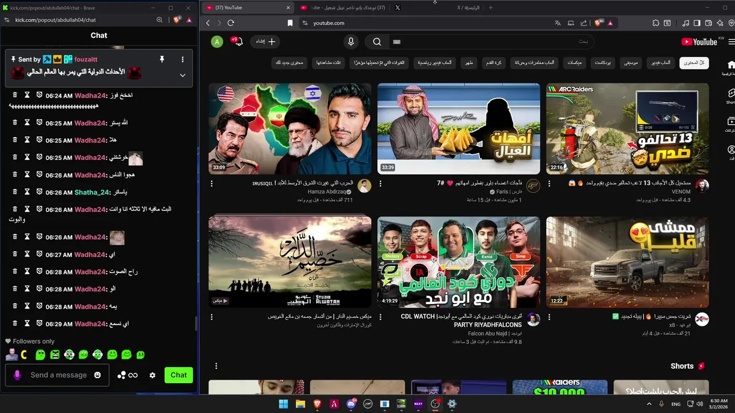The image size is (735, 413).
Task: Click the YouTube search text field
Action: (x=491, y=41)
